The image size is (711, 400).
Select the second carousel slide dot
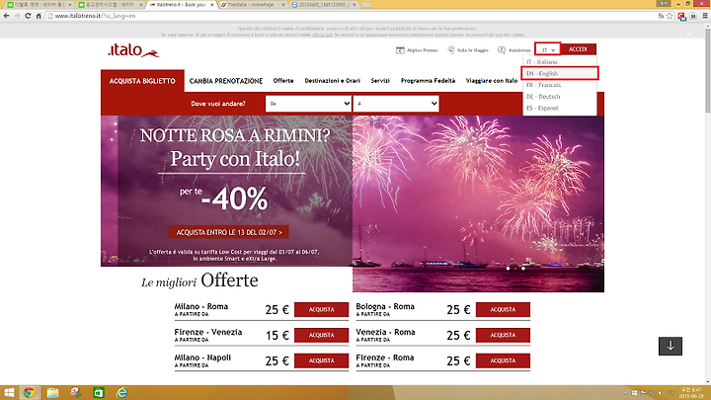tap(515, 269)
